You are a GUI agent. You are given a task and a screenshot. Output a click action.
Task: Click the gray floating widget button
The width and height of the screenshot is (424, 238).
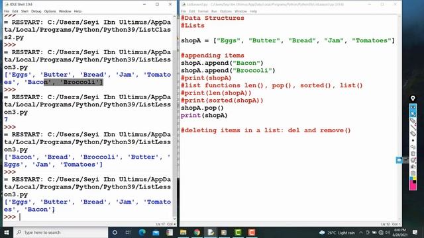pos(405,160)
